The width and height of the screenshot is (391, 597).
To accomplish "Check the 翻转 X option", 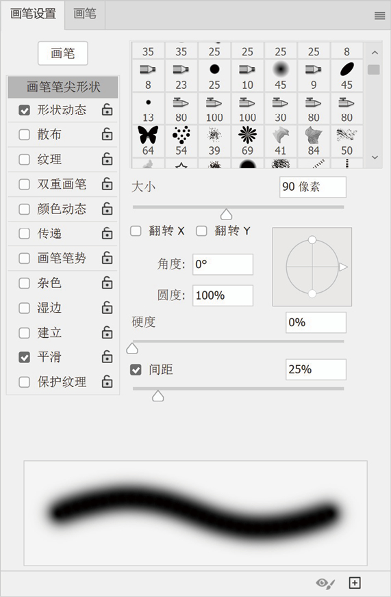I will coord(136,230).
